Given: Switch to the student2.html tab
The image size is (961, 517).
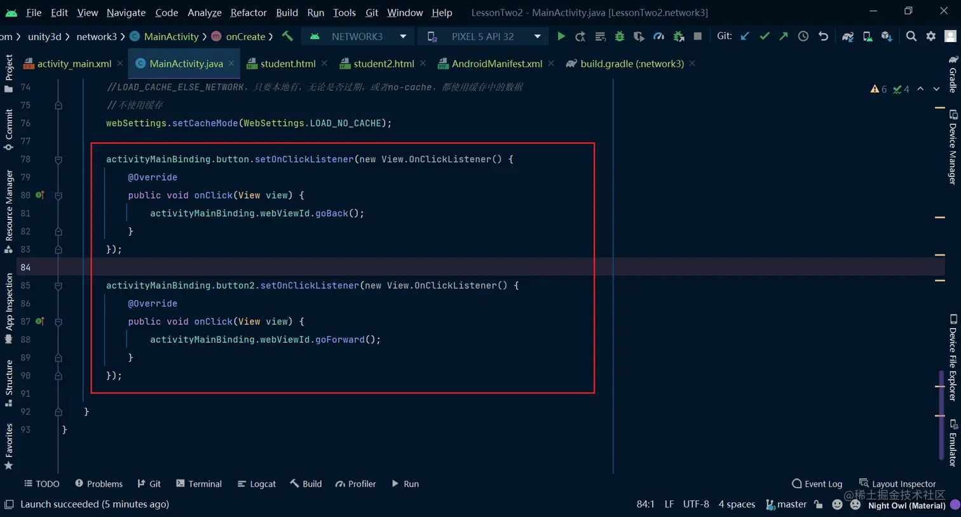Looking at the screenshot, I should pos(384,64).
